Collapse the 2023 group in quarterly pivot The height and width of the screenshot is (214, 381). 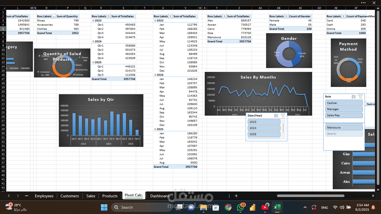click(x=93, y=21)
